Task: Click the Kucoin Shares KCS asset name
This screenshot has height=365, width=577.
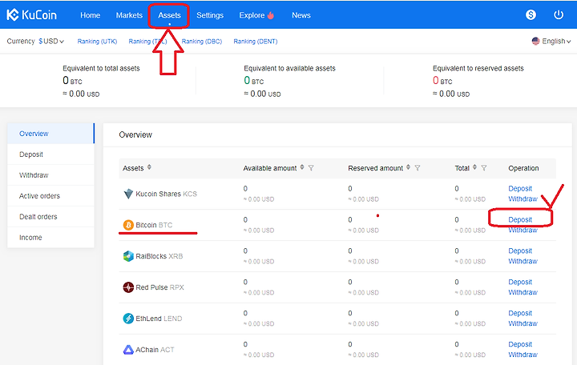Action: [x=167, y=194]
